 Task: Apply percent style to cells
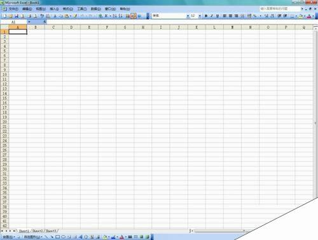click(x=255, y=16)
